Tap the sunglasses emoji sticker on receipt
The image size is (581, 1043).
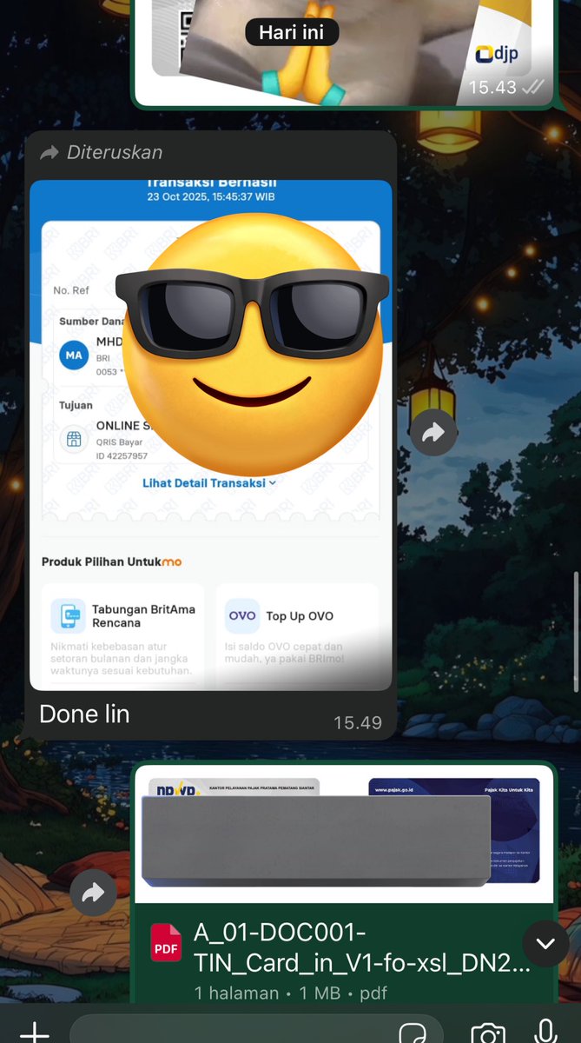252,344
